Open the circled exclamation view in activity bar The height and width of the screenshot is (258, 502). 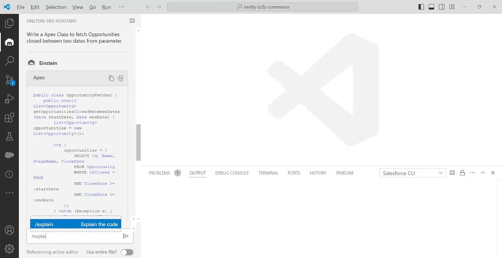tap(9, 174)
